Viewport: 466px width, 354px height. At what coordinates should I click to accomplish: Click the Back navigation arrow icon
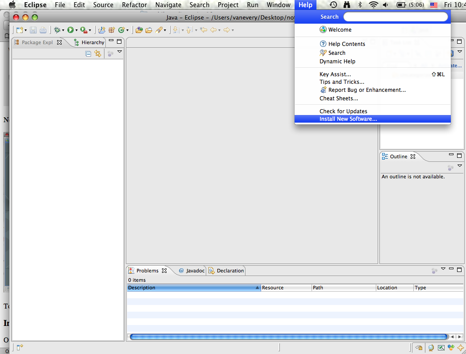coord(213,30)
